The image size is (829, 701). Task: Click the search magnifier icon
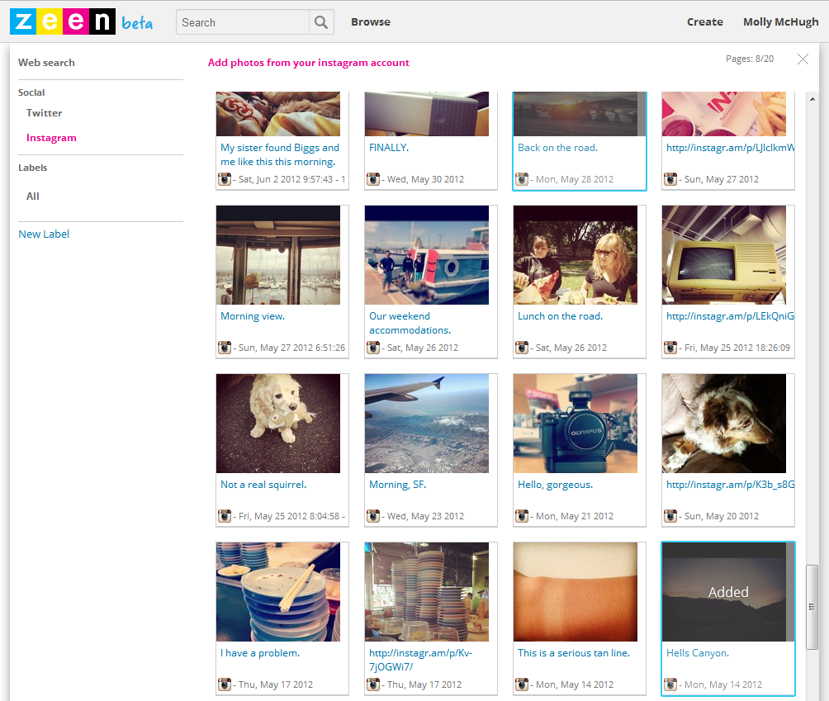[x=321, y=22]
